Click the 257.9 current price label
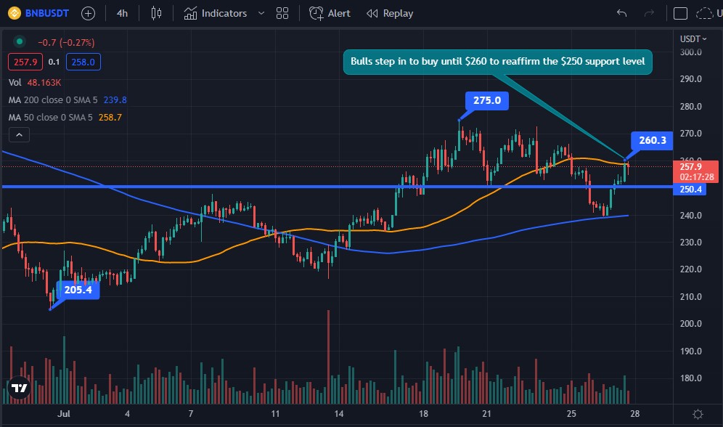Viewport: 723px width, 427px height. click(695, 171)
